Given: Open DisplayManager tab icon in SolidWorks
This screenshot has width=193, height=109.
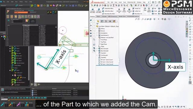Looking at the screenshot, I should tap(114, 21).
